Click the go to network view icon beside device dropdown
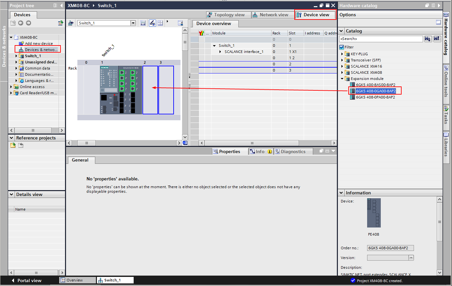Viewport: 452px width, 286px height. tap(71, 23)
